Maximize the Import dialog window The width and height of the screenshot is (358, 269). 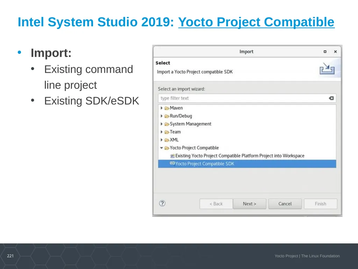tap(325, 52)
